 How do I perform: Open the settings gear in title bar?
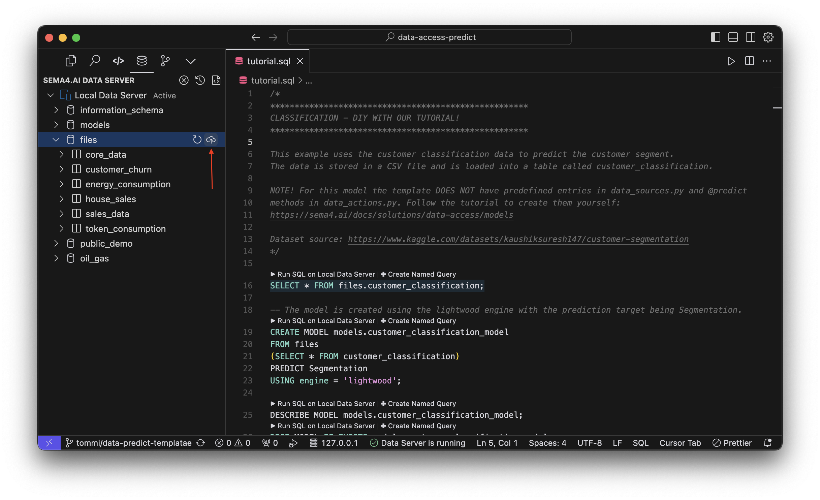(768, 37)
